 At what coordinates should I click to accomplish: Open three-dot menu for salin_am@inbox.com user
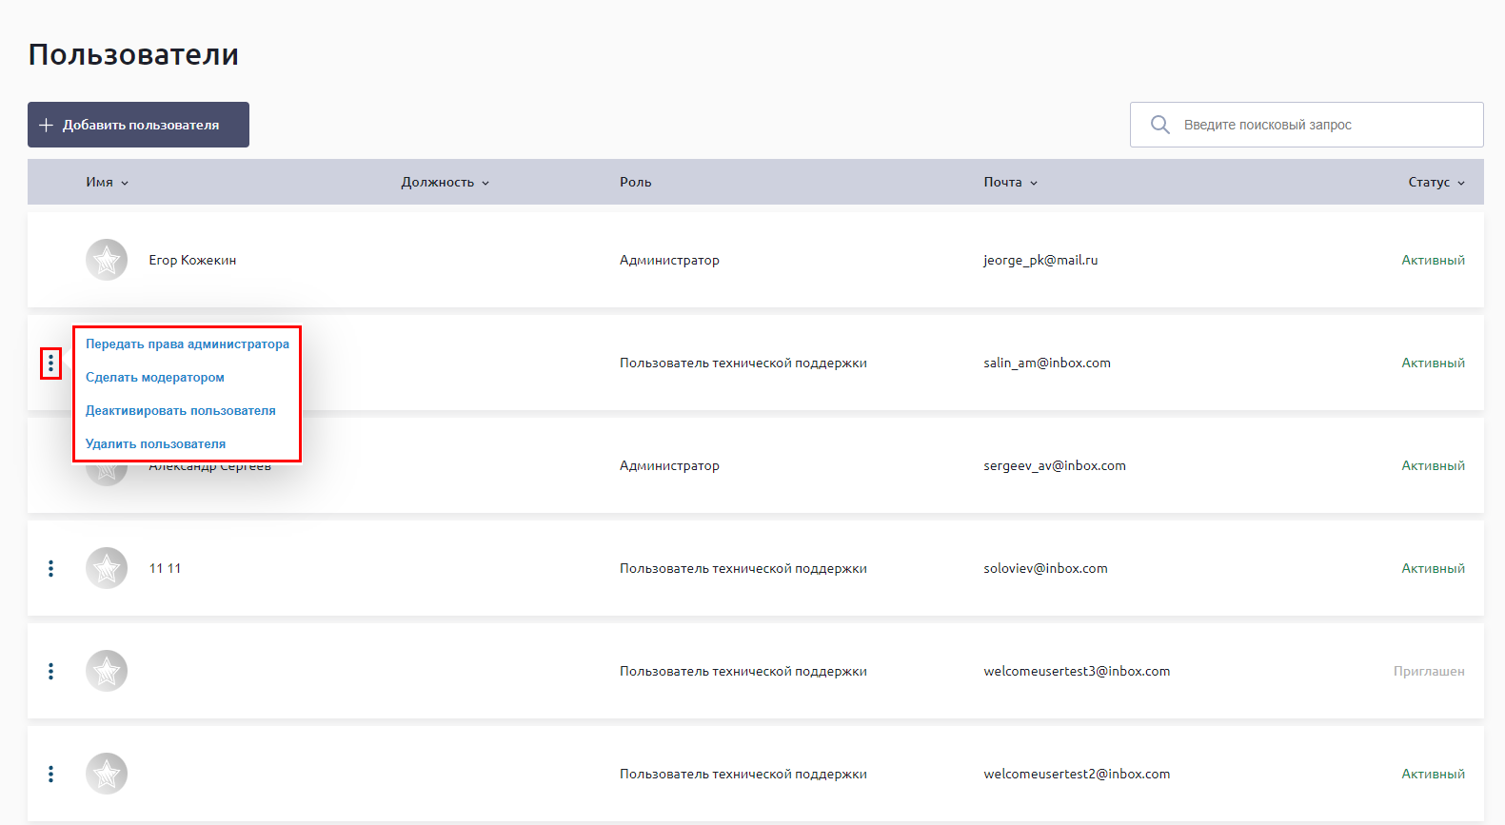tap(50, 363)
